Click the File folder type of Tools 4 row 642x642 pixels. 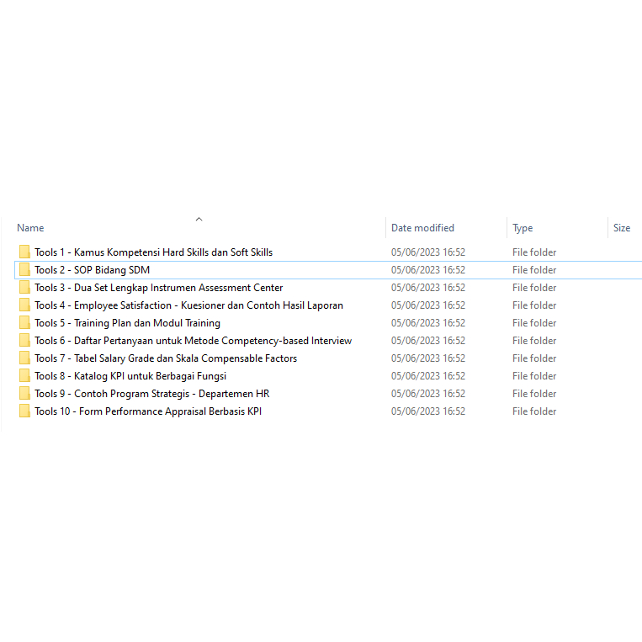coord(534,305)
